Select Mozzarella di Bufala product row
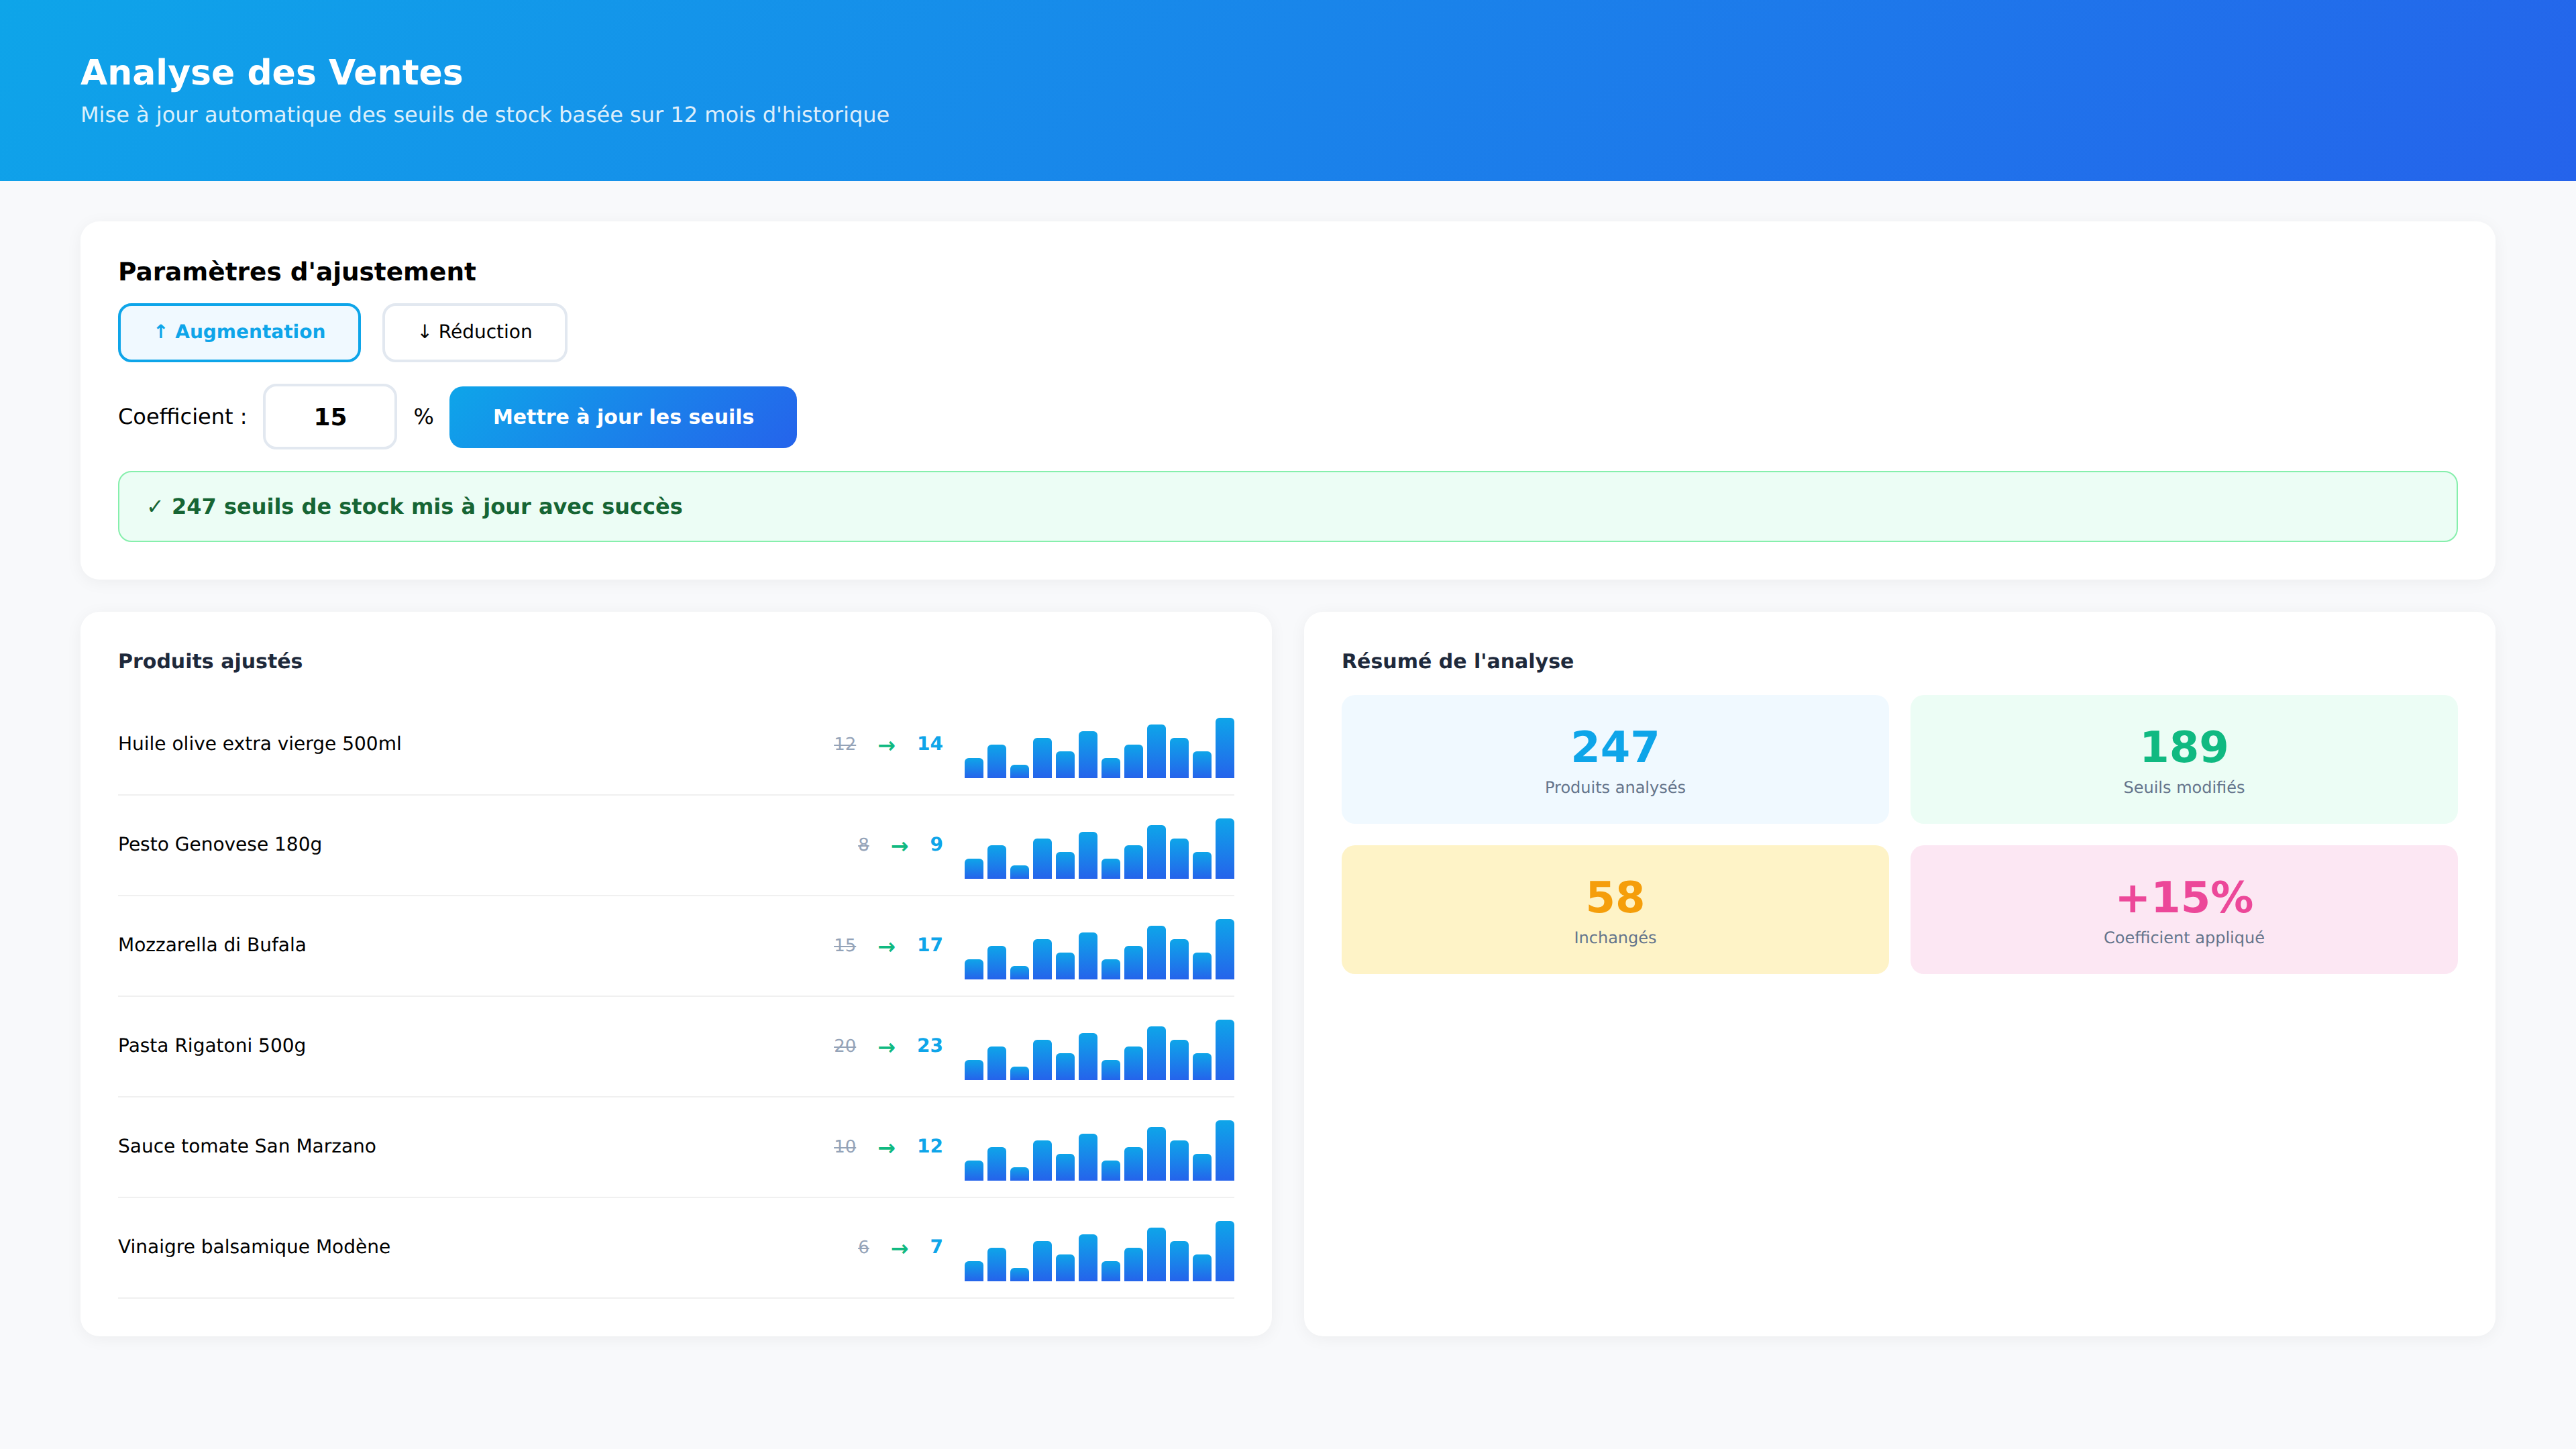Viewport: 2576px width, 1449px height. click(x=212, y=945)
